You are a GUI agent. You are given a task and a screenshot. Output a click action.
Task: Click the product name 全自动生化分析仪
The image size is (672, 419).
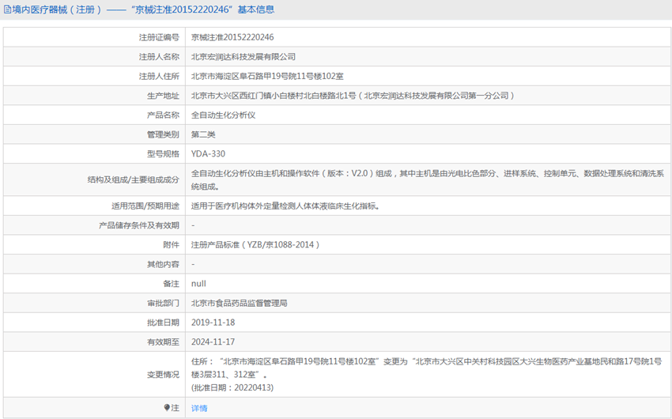223,115
